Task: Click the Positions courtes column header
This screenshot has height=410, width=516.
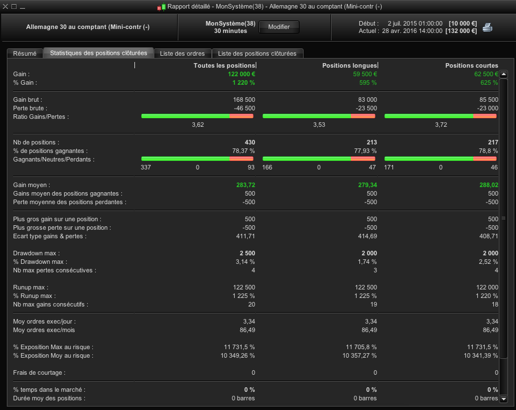Action: point(472,65)
